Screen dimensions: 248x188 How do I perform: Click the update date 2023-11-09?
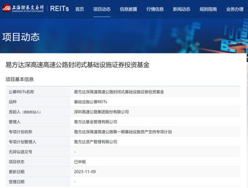[85, 172]
